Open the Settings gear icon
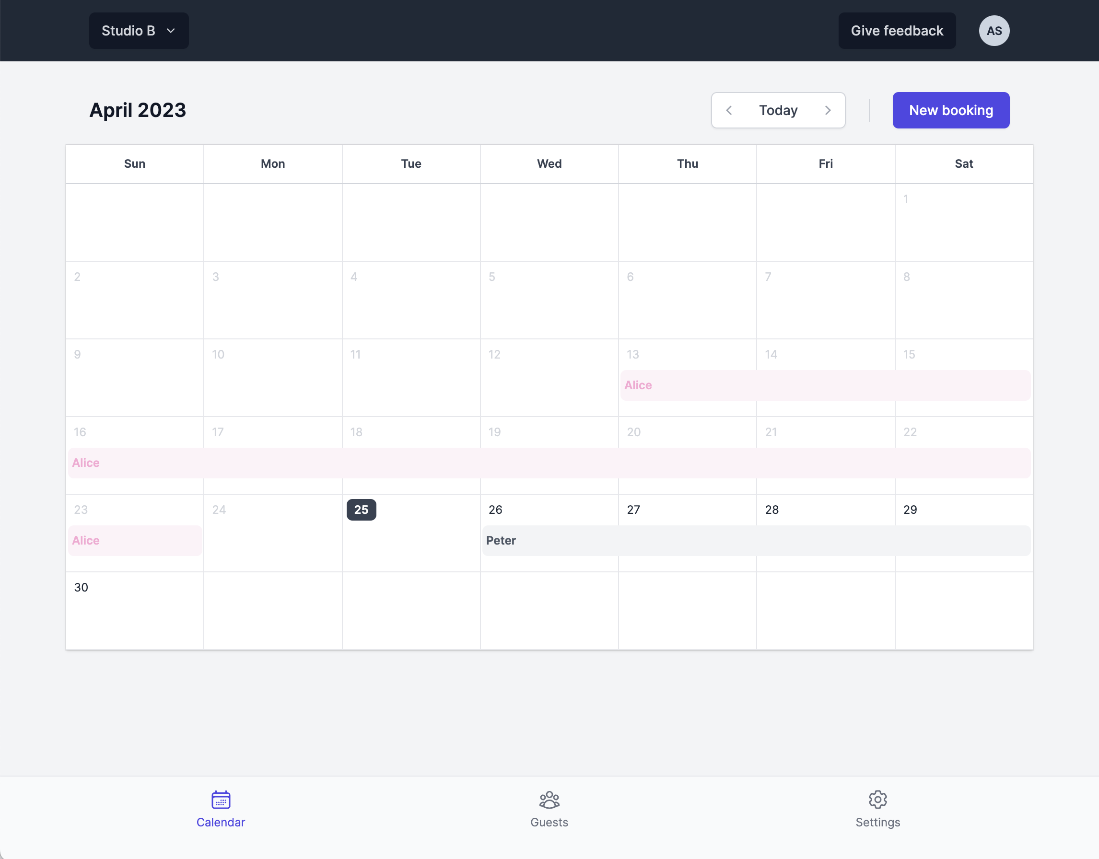Viewport: 1099px width, 859px height. [877, 799]
